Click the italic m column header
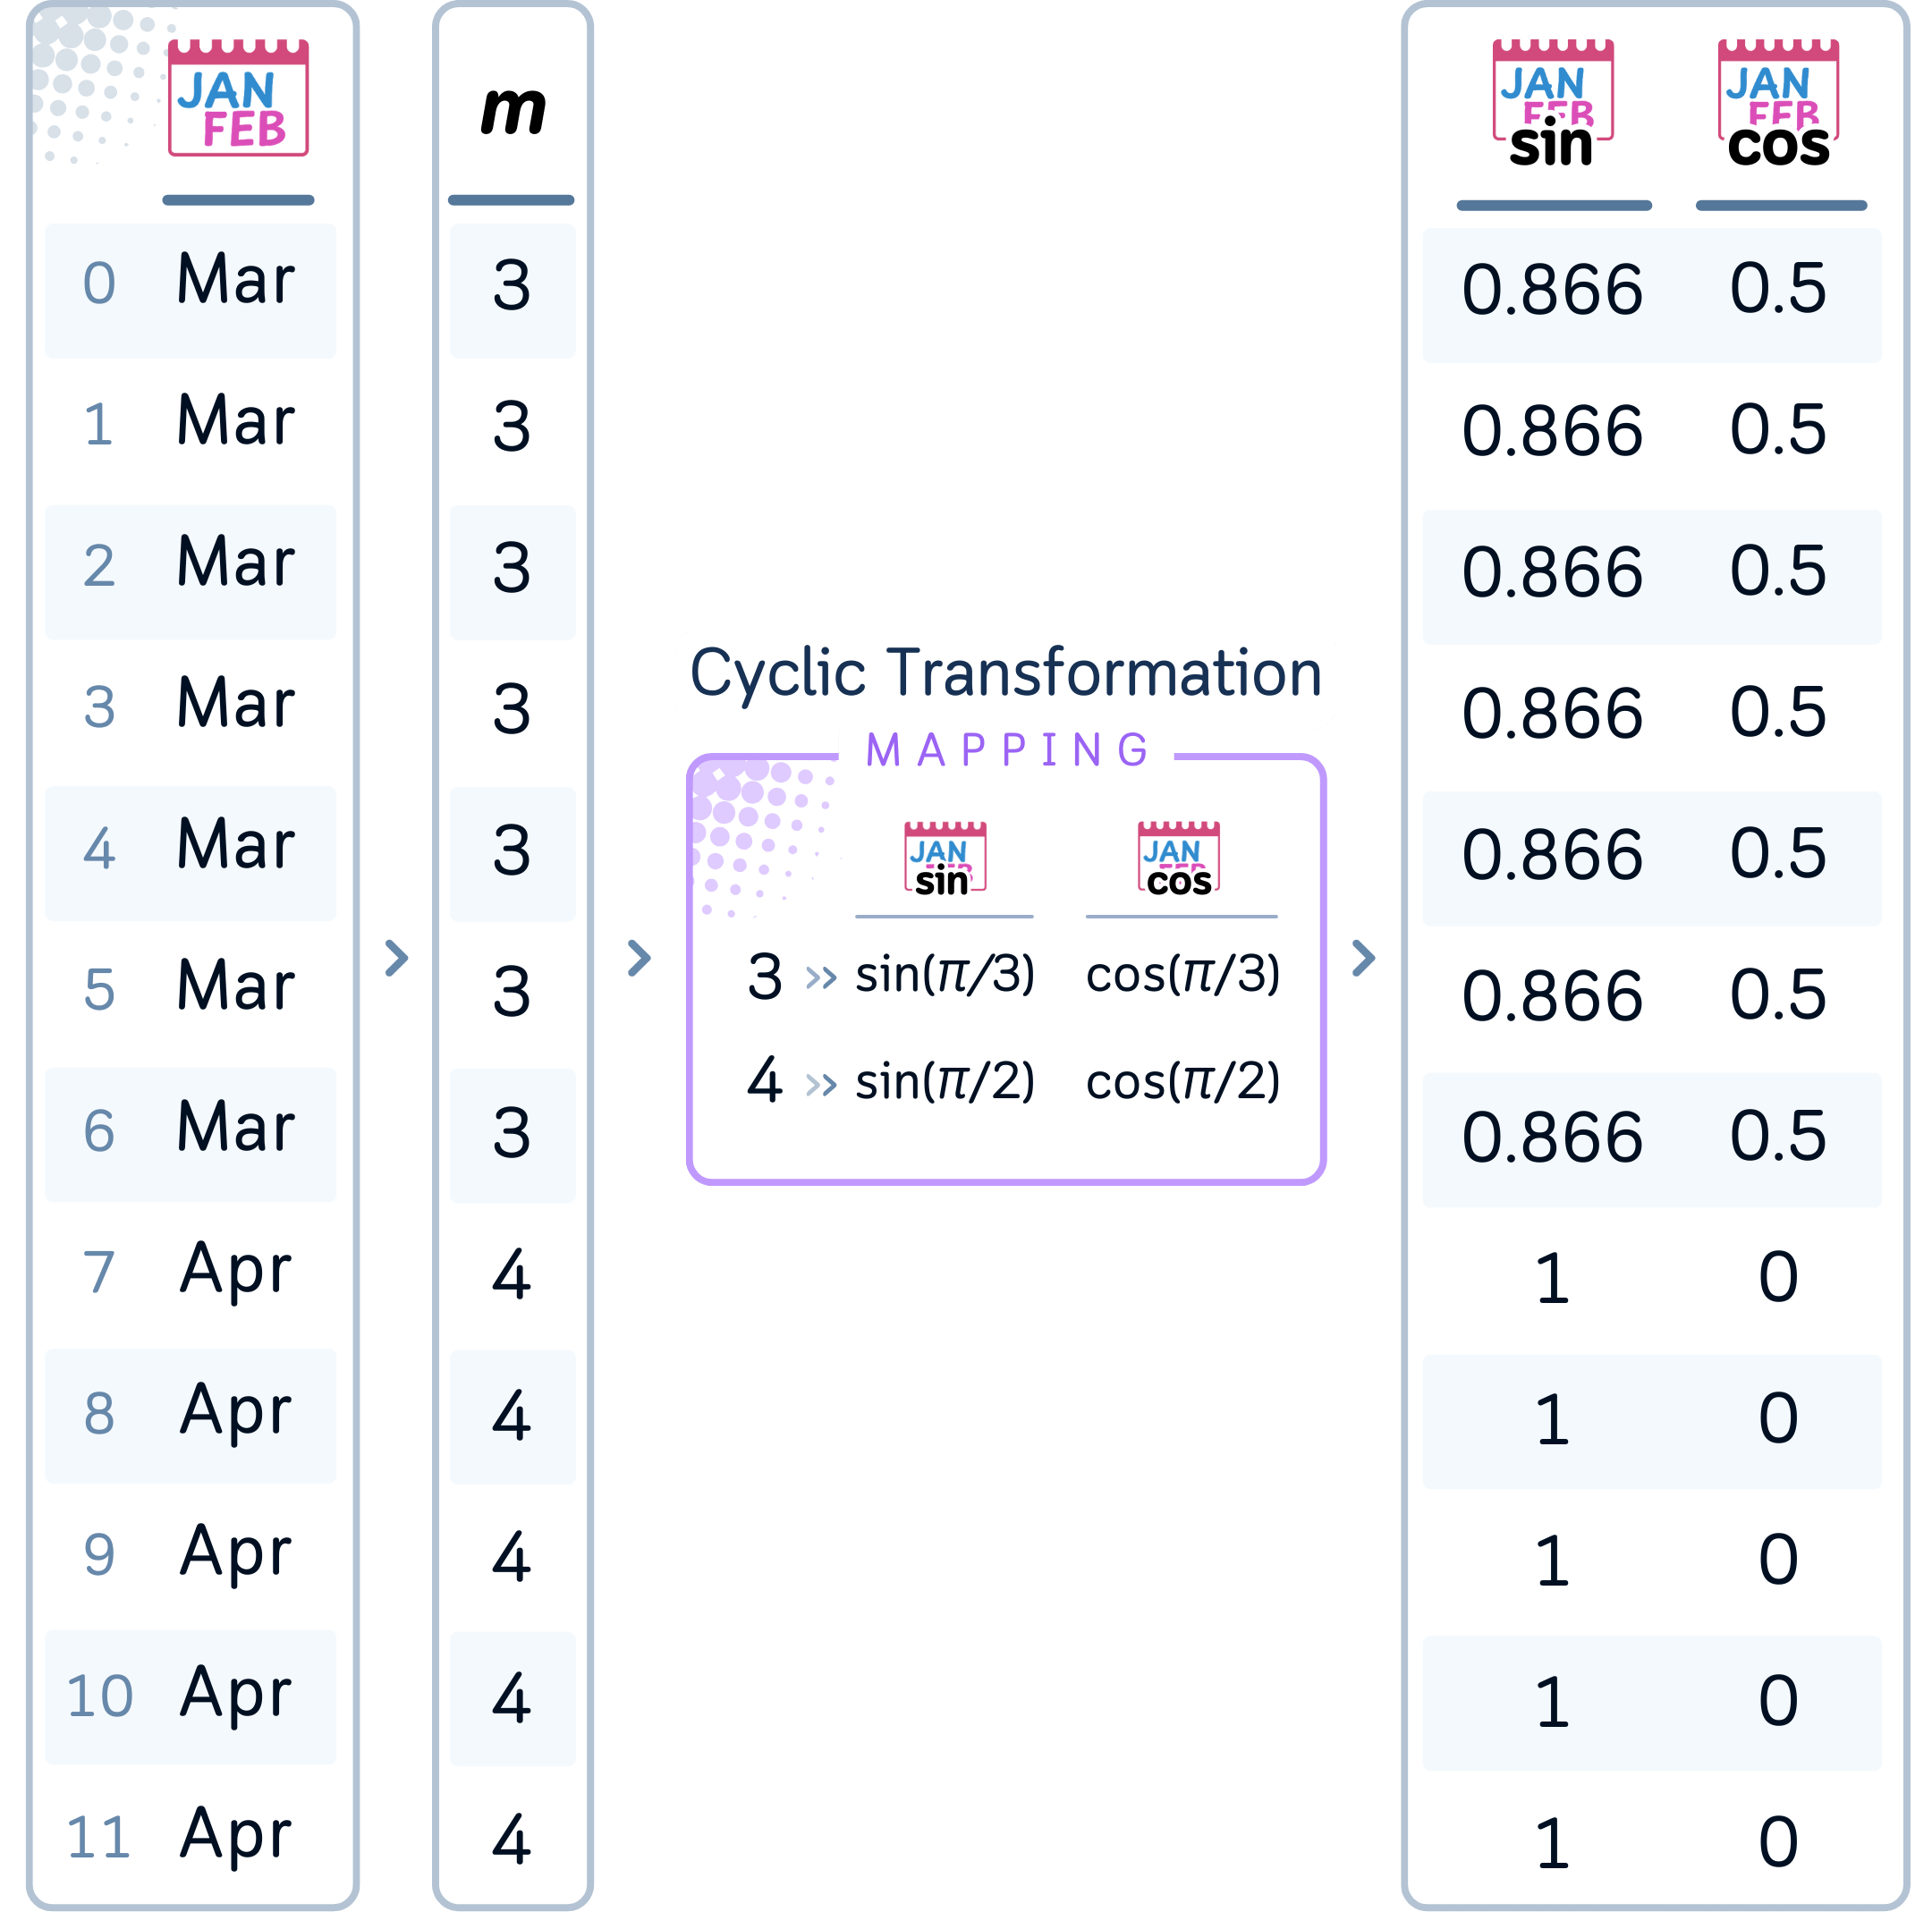 [x=512, y=110]
